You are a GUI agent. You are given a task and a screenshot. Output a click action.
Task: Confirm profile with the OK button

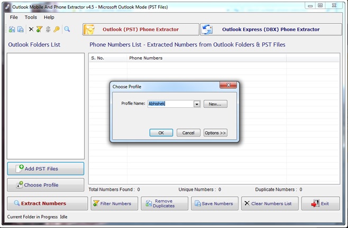click(161, 133)
